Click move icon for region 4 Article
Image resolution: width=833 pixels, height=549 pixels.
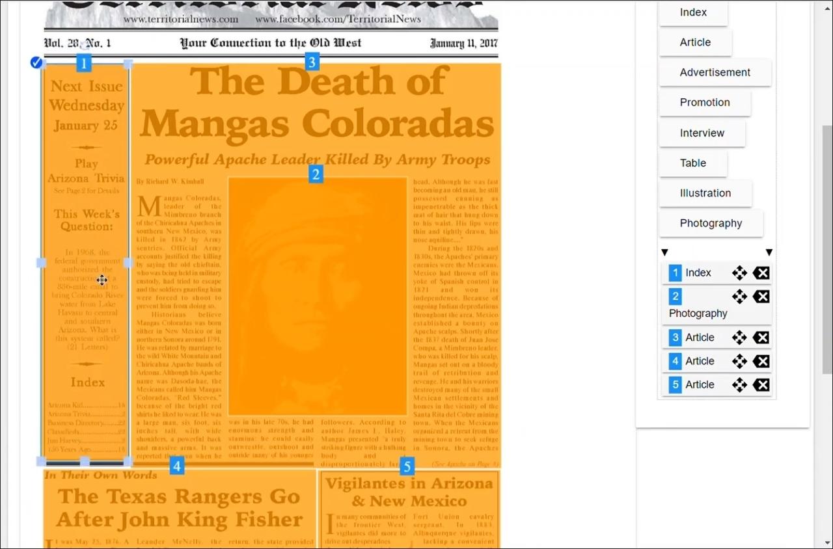739,361
